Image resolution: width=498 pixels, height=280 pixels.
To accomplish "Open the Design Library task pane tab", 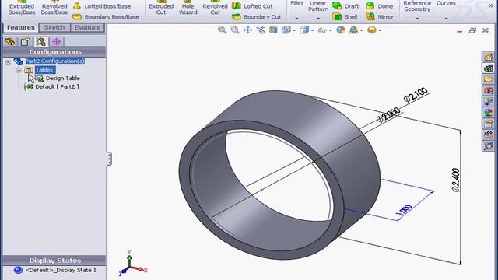I will pyautogui.click(x=488, y=68).
